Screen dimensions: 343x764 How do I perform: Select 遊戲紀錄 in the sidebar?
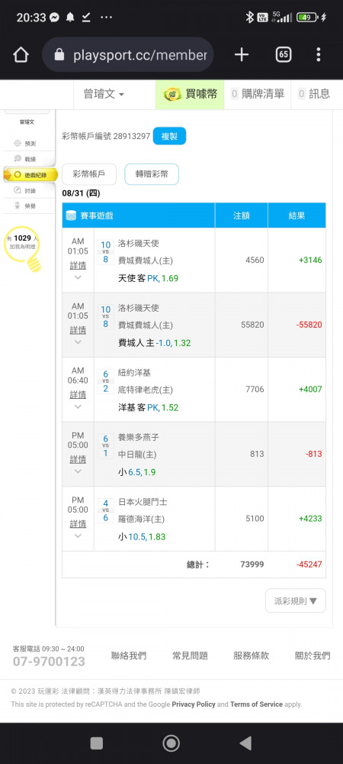[30, 174]
